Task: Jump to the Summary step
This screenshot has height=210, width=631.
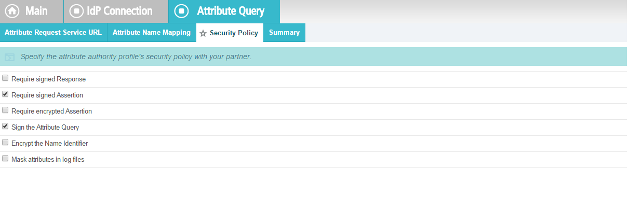Action: click(284, 32)
